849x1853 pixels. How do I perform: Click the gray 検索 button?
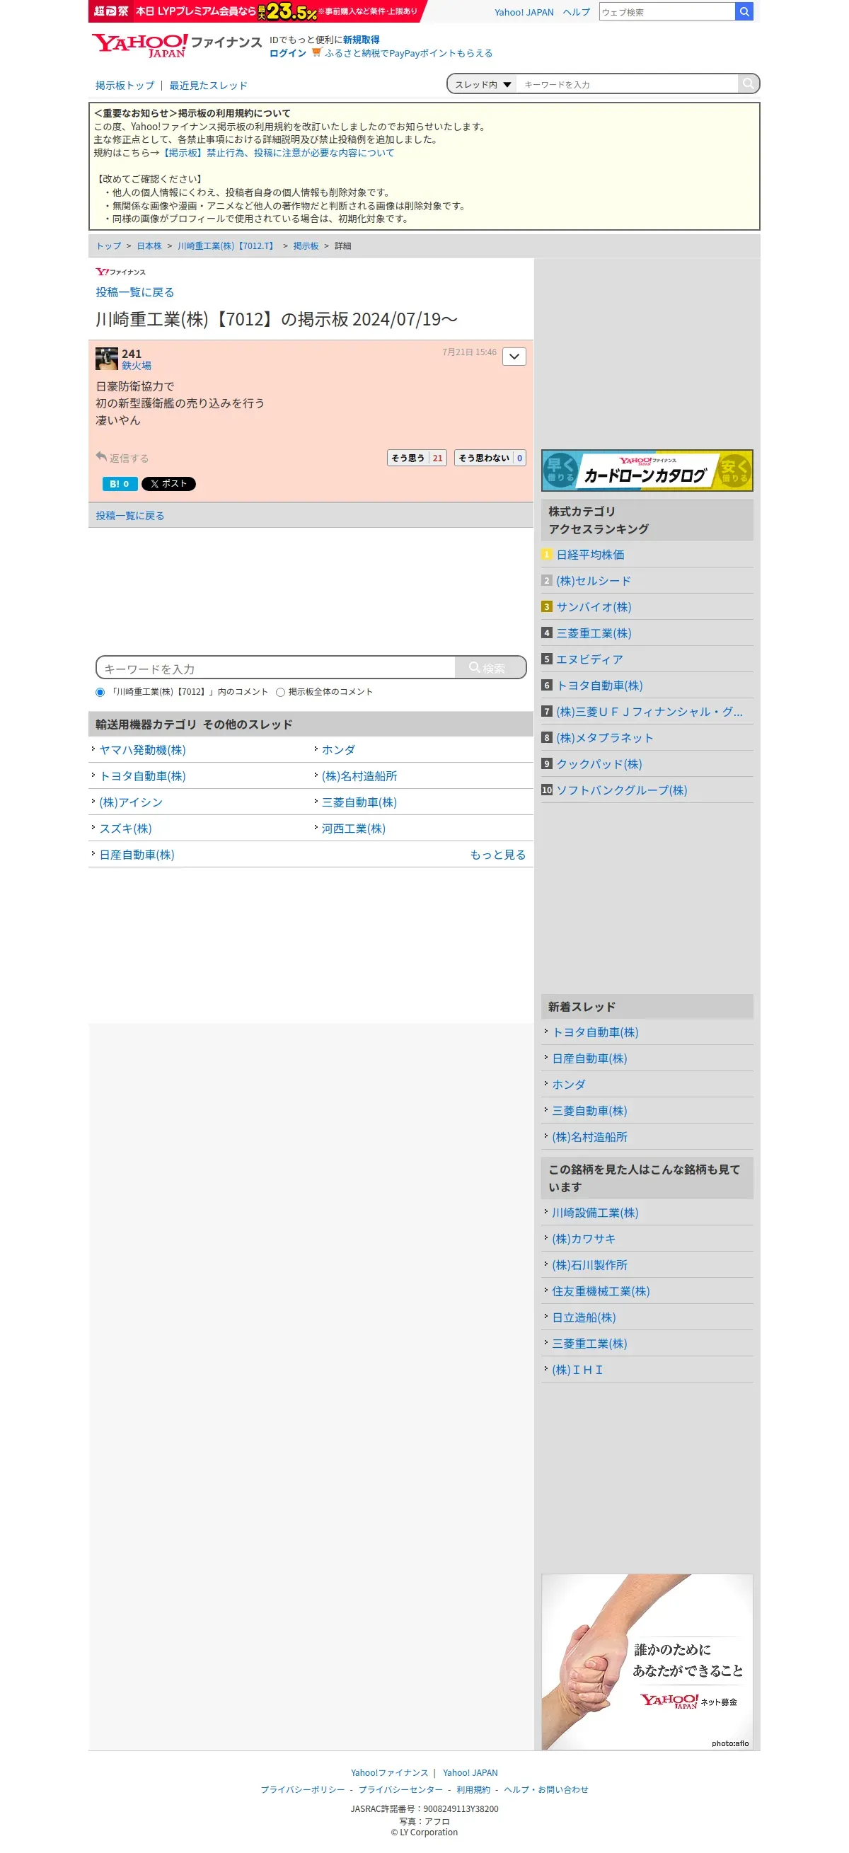coord(490,667)
